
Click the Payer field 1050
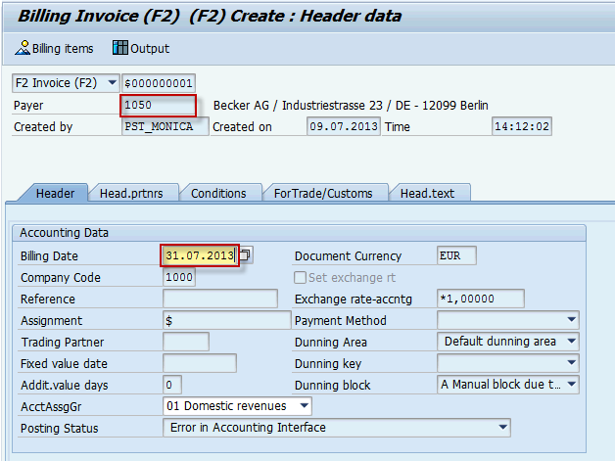click(x=159, y=105)
